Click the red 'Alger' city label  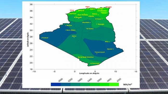click(x=87, y=7)
